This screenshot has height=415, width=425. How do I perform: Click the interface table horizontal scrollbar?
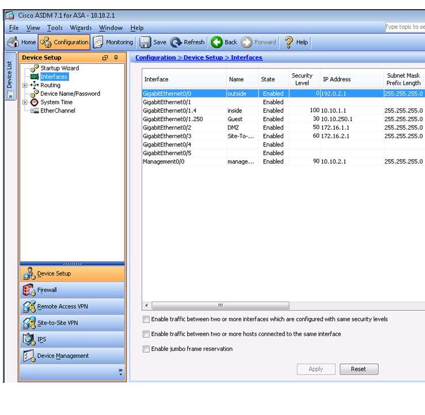(x=219, y=305)
